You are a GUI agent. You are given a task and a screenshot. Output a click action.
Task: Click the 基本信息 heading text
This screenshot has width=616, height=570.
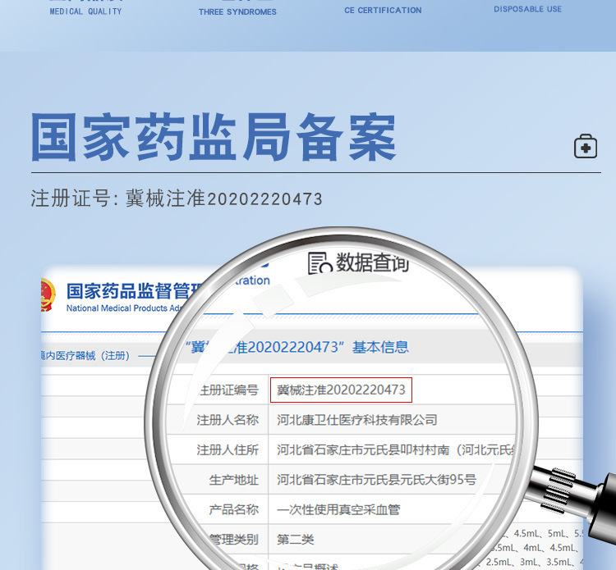coord(380,347)
